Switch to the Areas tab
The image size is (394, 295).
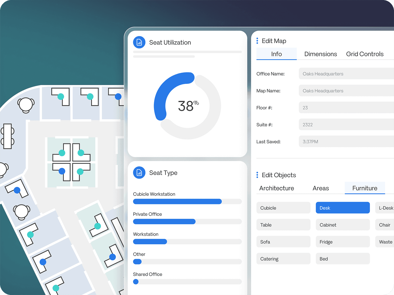tap(321, 188)
